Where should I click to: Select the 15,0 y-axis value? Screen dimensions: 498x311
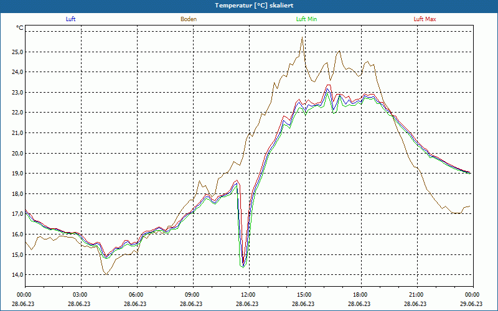coord(17,254)
